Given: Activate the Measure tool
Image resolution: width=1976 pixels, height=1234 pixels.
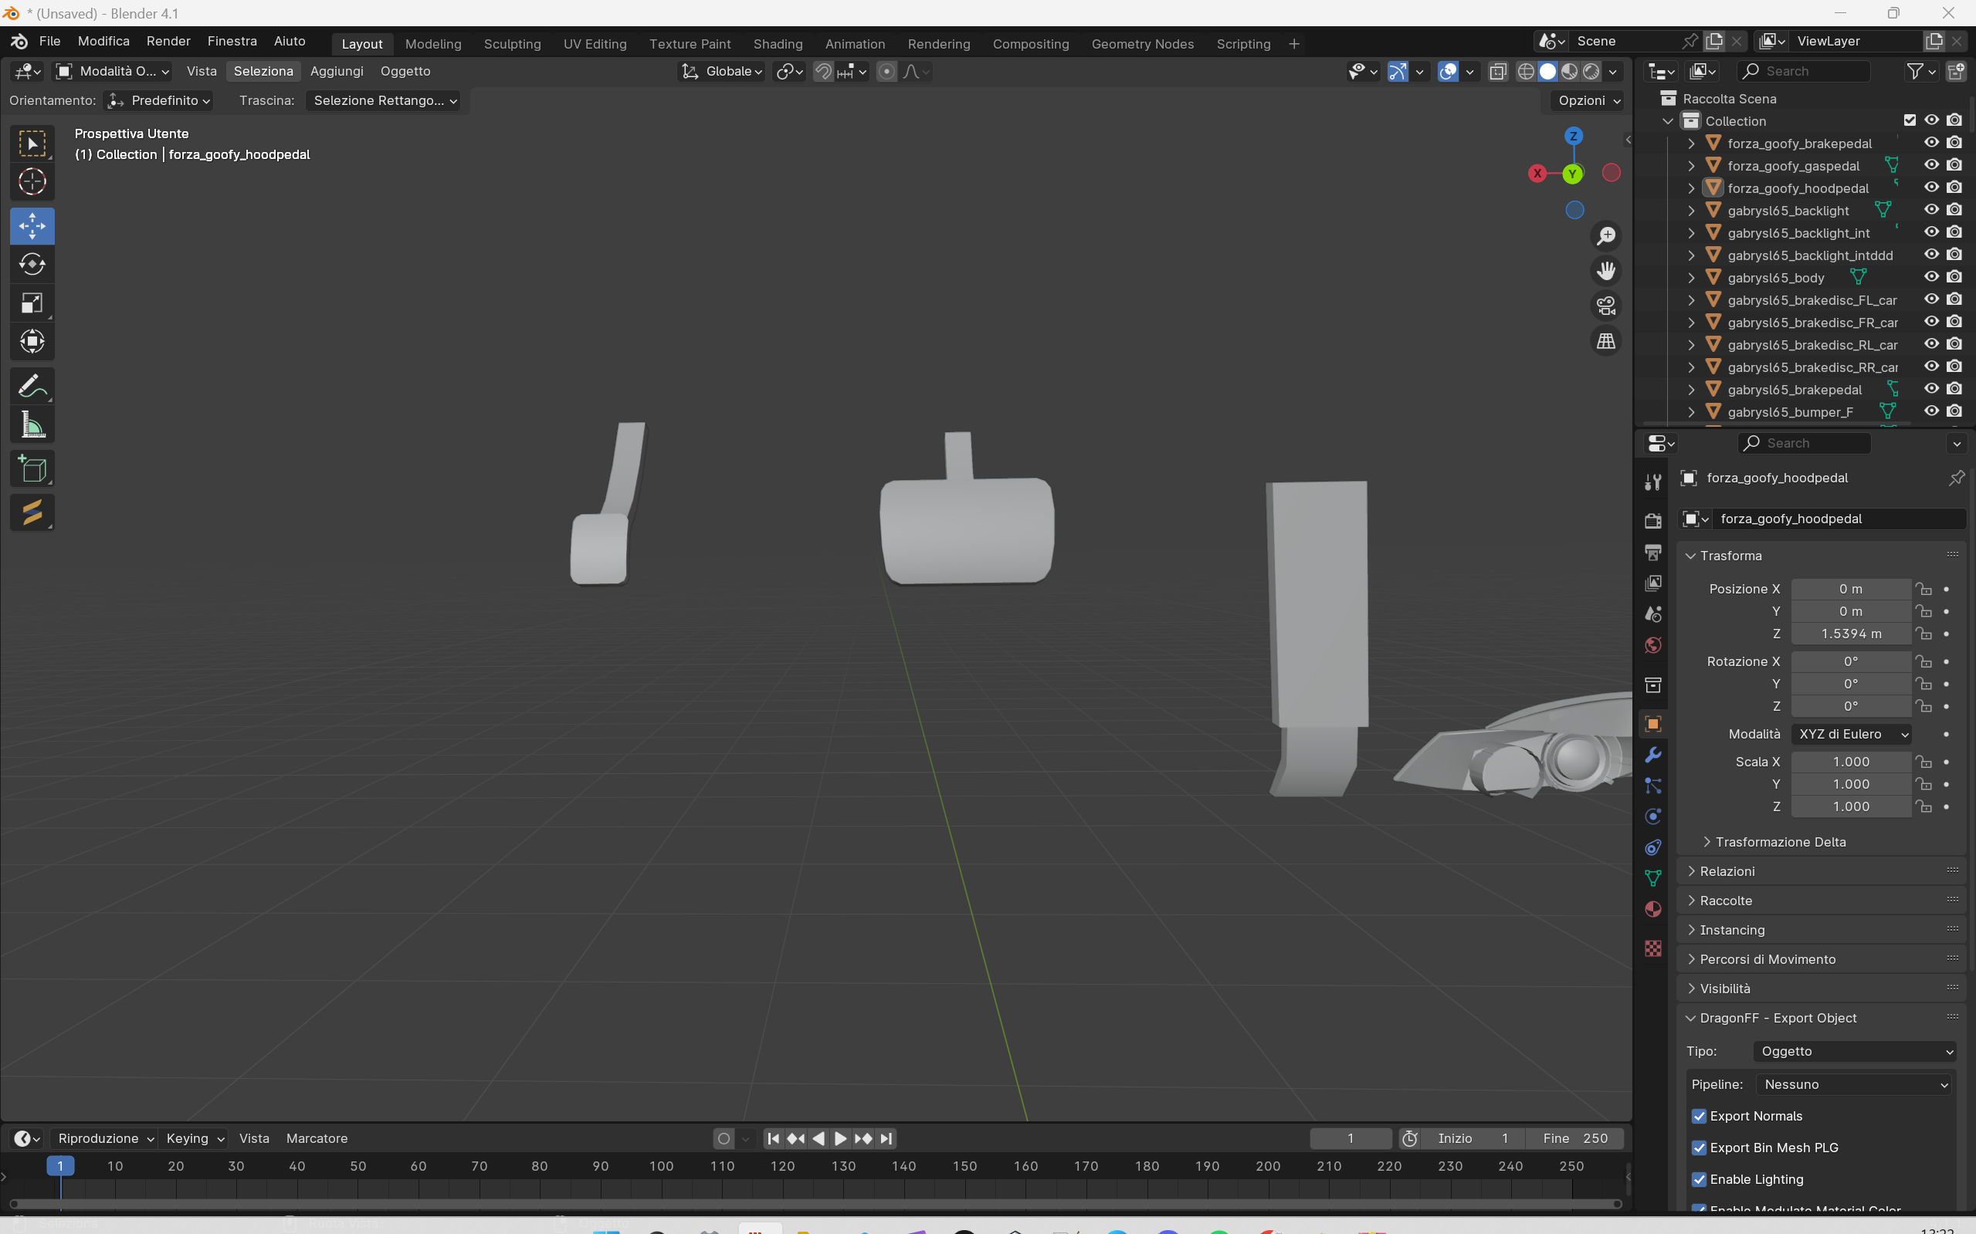Looking at the screenshot, I should (x=32, y=425).
